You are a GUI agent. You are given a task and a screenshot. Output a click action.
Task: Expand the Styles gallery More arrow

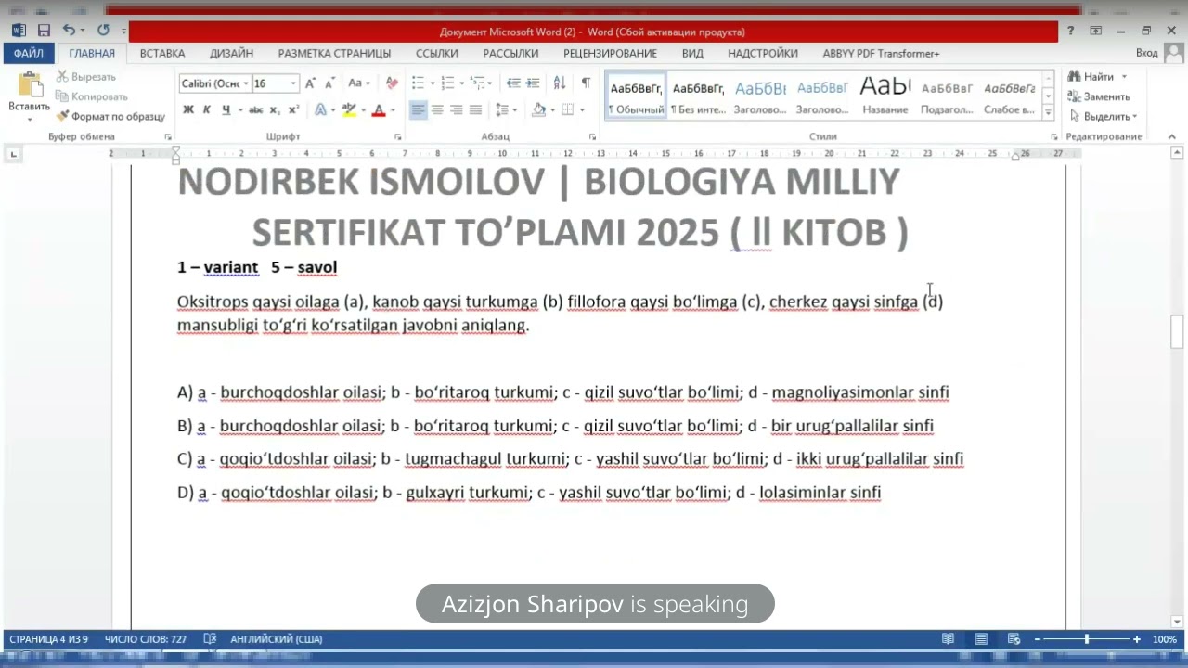1049,113
